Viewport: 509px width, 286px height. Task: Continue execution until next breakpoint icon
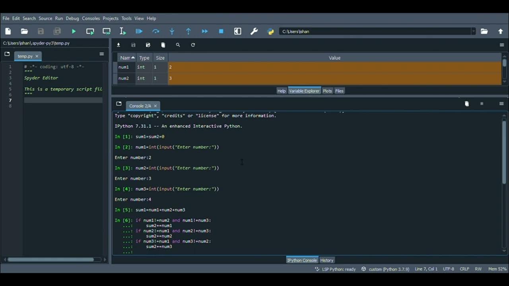205,31
